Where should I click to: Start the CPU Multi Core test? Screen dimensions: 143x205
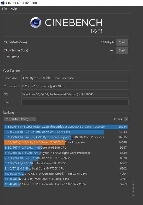click(x=122, y=42)
